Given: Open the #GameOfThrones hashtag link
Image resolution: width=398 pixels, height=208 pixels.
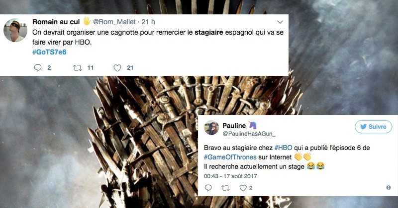Looking at the screenshot, I should tap(230, 157).
